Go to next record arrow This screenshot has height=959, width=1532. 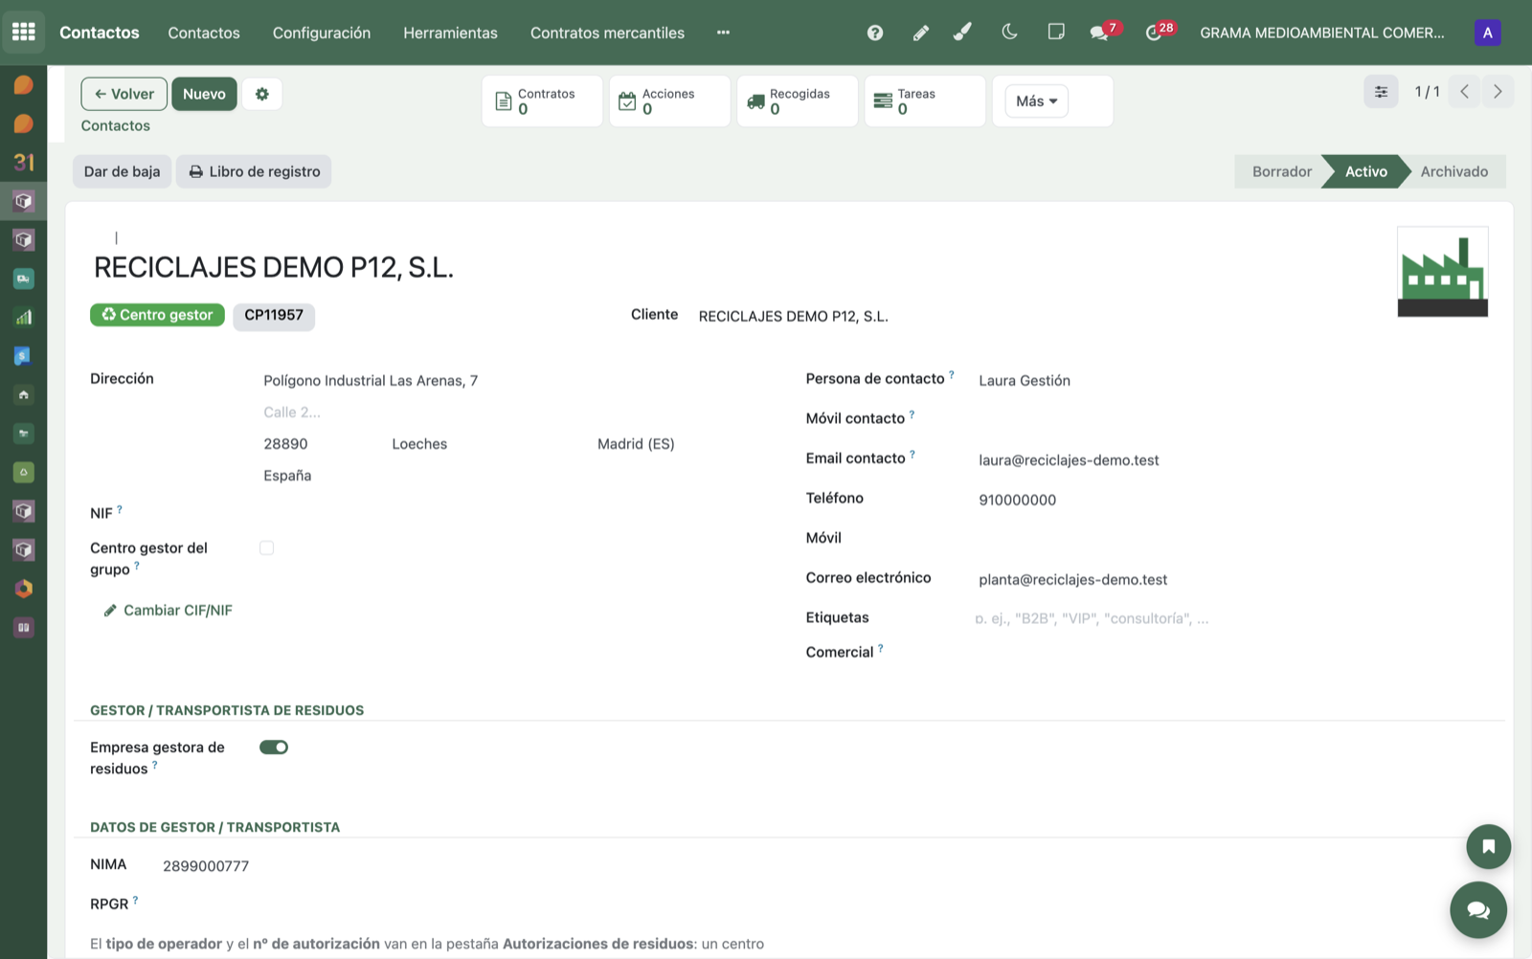tap(1498, 92)
